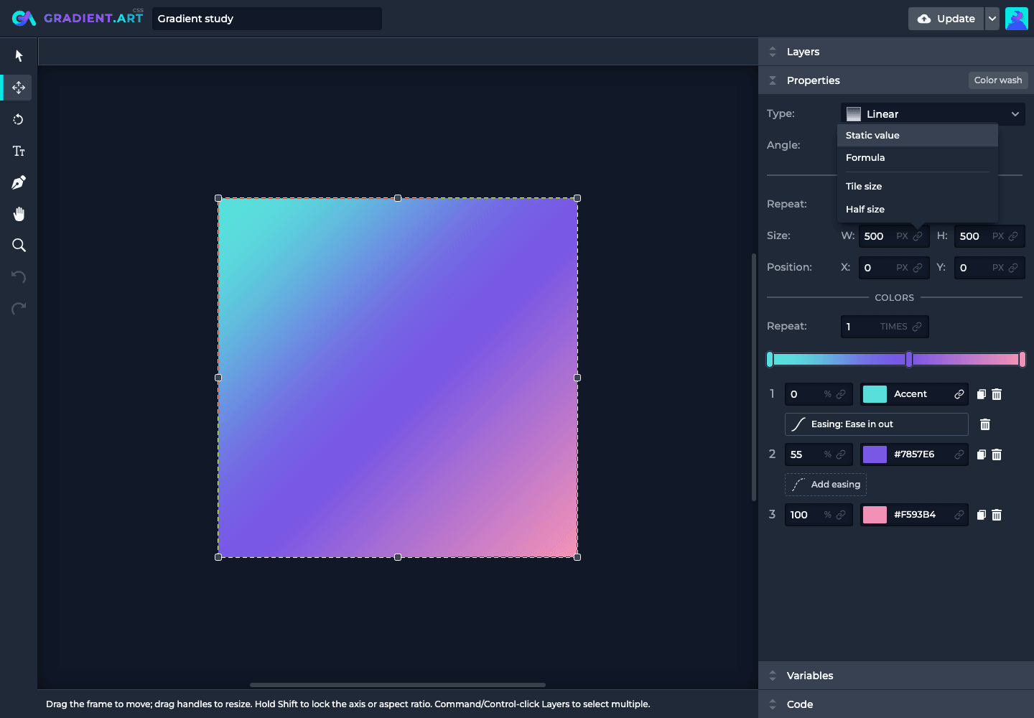The width and height of the screenshot is (1034, 718).
Task: Select the rotate tool
Action: (19, 119)
